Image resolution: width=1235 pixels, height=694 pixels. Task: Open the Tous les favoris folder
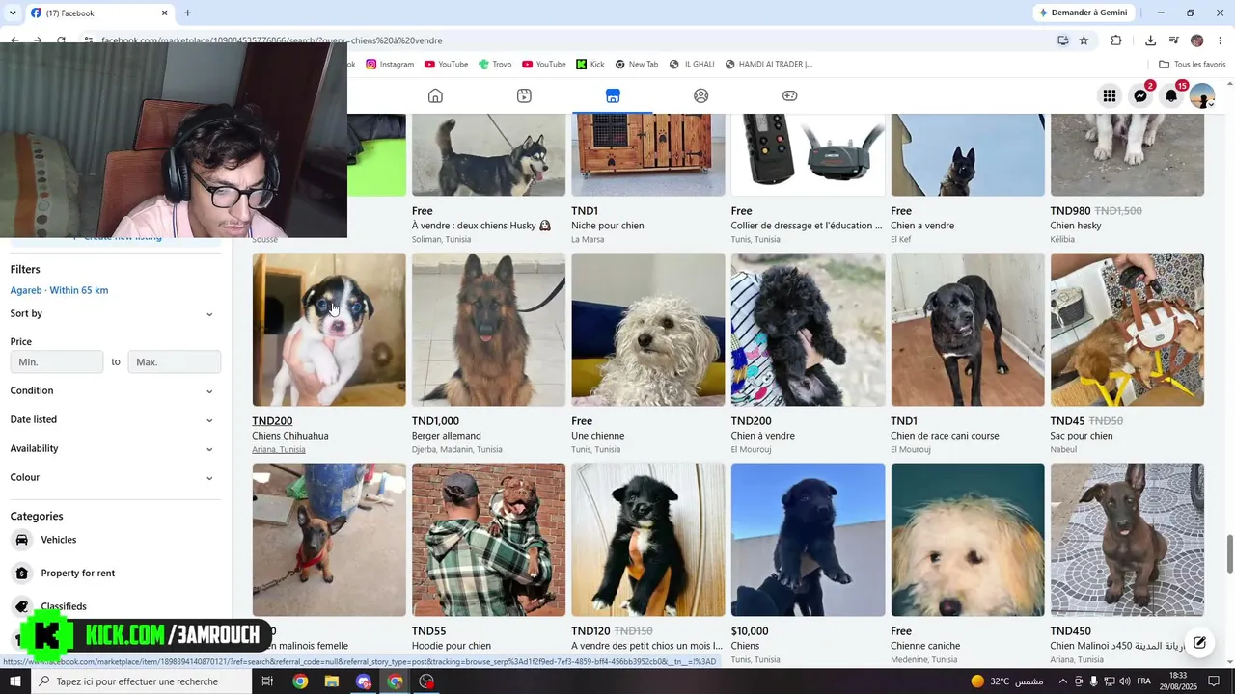point(1192,65)
